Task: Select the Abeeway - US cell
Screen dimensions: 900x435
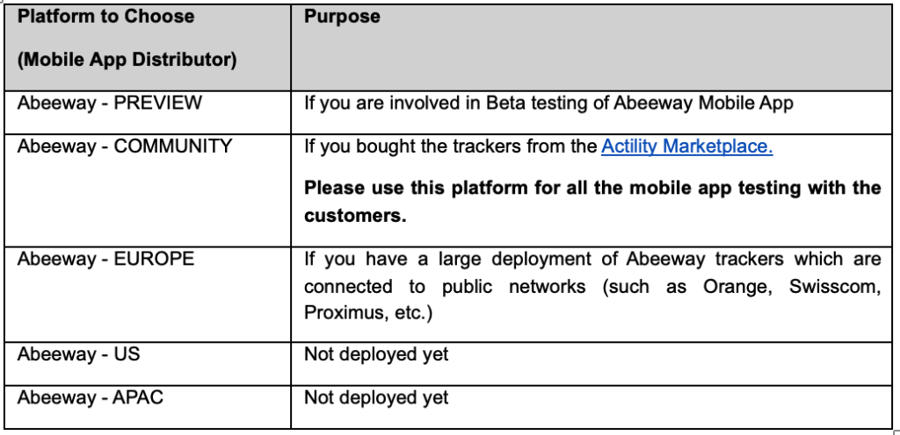Action: pos(148,363)
